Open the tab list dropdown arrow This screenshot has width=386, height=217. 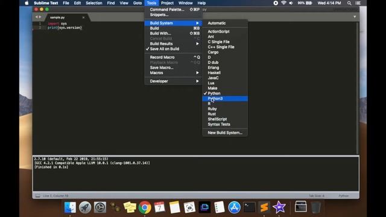coord(355,17)
